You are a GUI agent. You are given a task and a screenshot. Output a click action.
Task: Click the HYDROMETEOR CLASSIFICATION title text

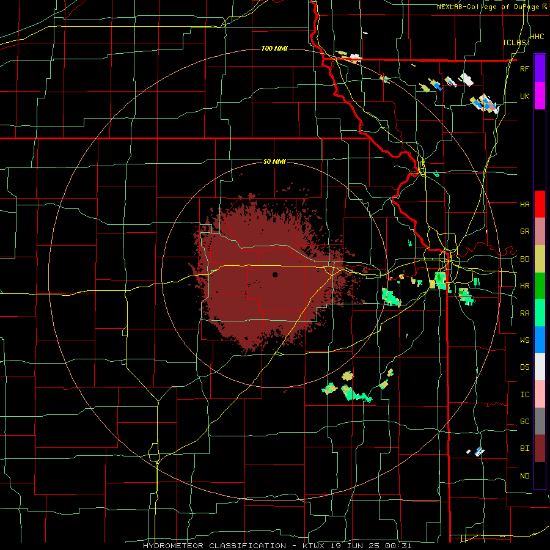click(x=215, y=546)
